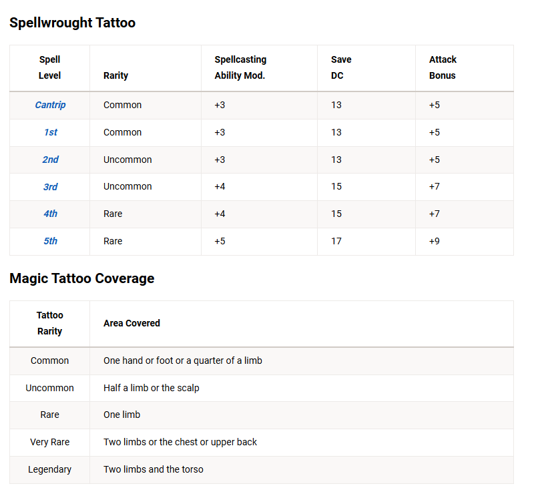Select the Very Rare rarity cell
536x496 pixels.
pyautogui.click(x=50, y=442)
